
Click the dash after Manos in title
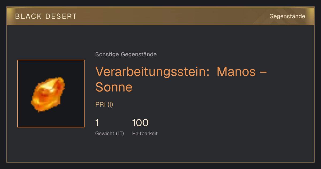coord(263,72)
